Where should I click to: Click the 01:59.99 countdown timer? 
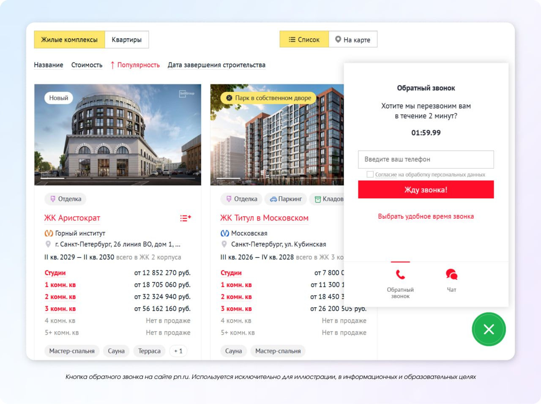pyautogui.click(x=426, y=133)
